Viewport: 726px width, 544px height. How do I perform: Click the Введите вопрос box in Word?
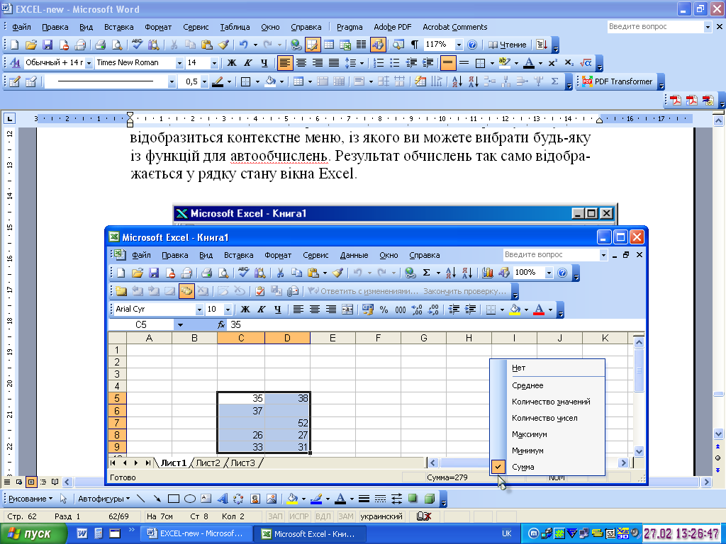(655, 27)
